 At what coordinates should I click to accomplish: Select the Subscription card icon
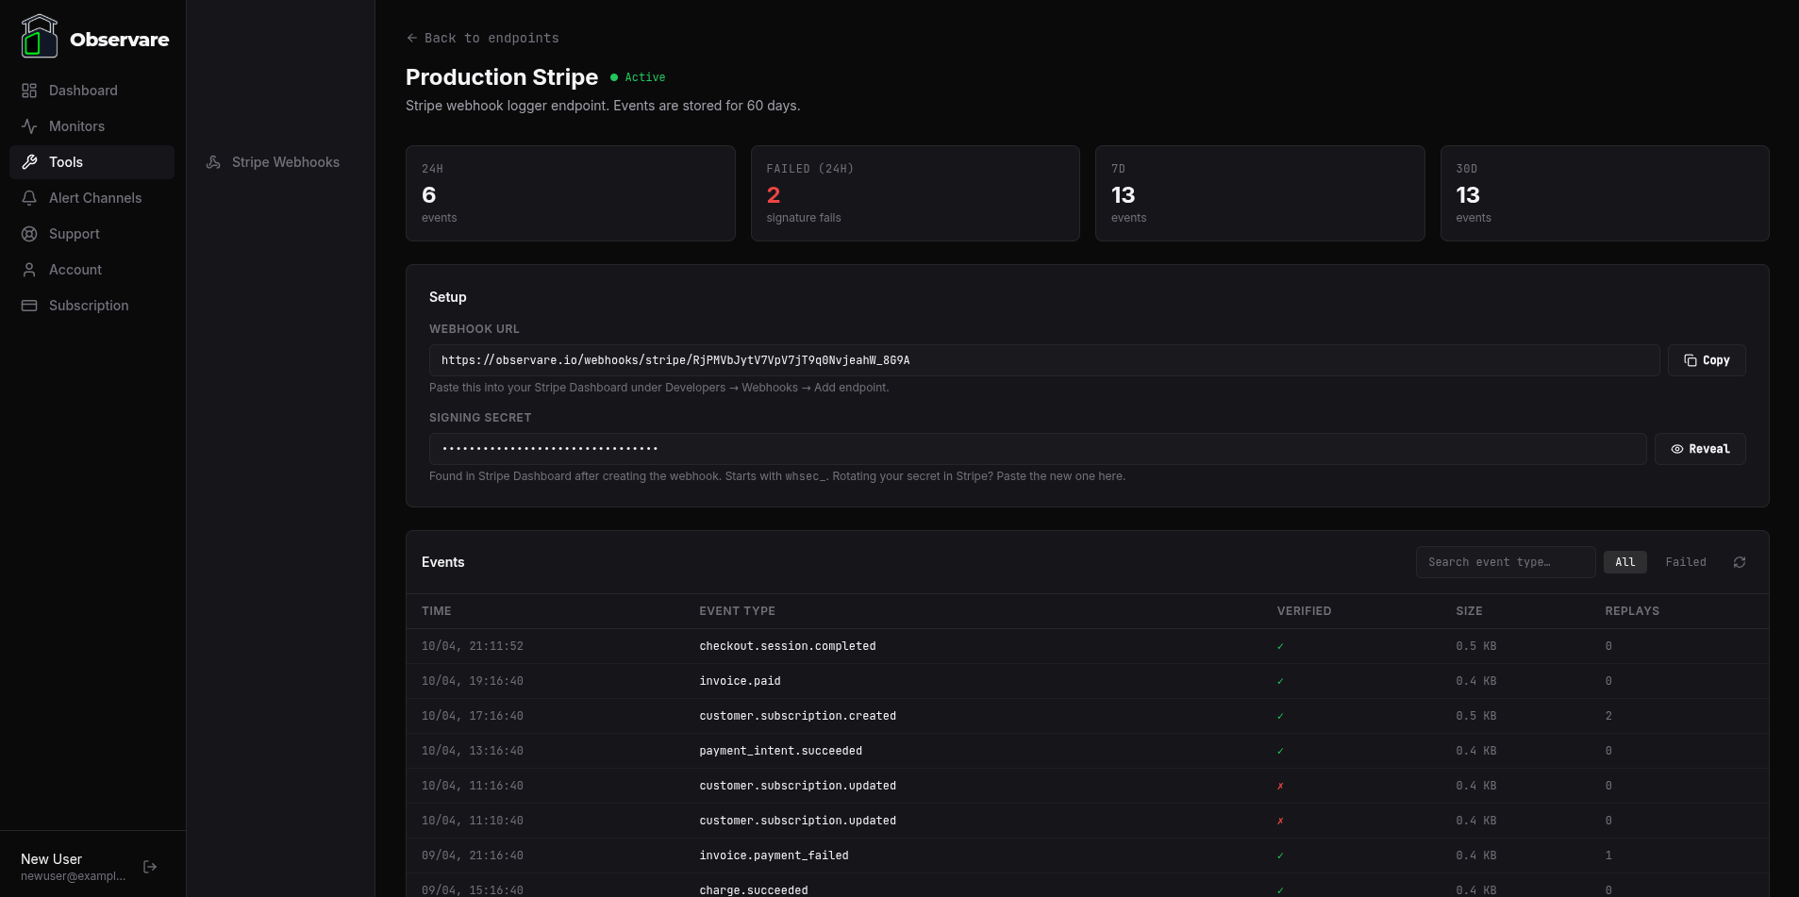(29, 306)
